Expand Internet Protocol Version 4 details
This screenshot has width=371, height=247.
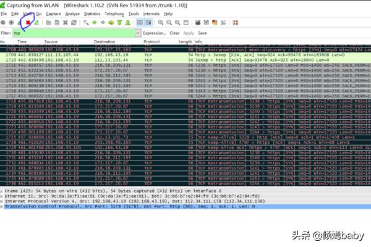coord(1,201)
